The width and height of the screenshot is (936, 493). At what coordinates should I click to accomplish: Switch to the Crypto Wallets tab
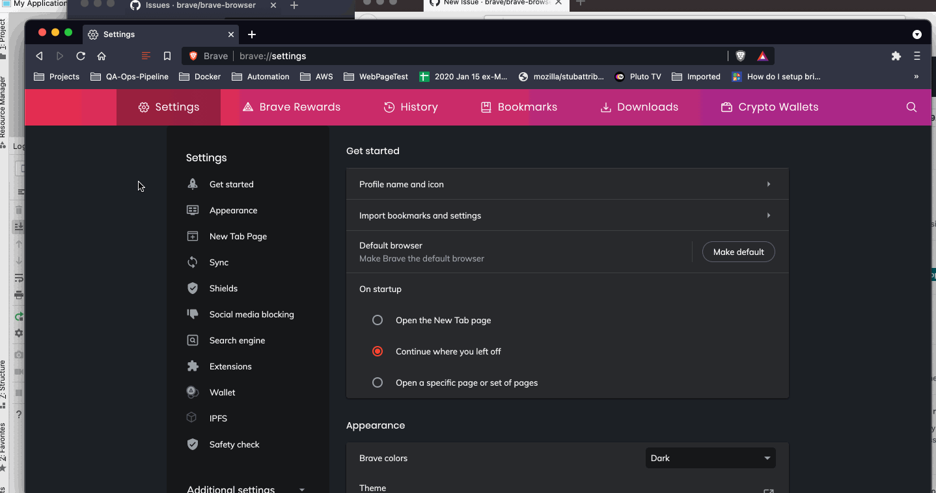click(x=769, y=107)
